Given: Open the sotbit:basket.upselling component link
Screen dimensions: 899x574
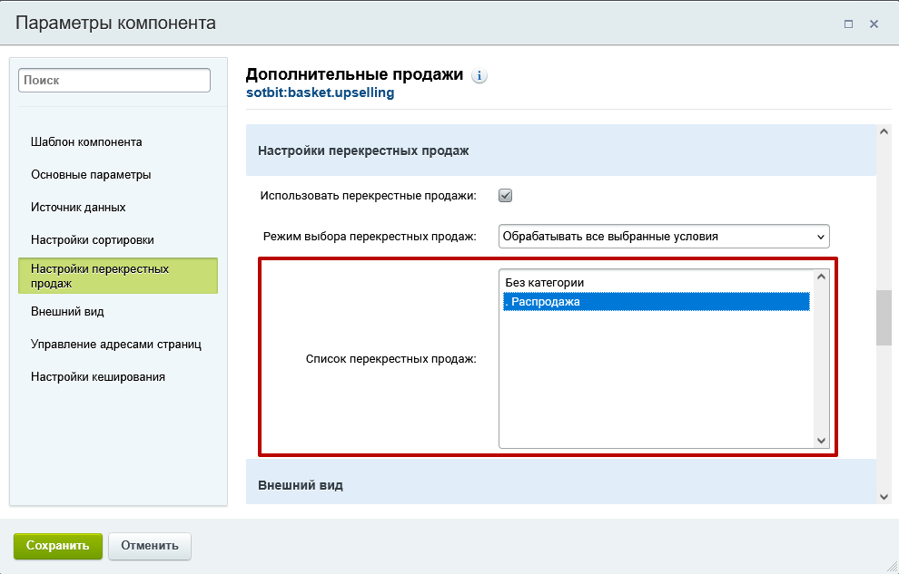Looking at the screenshot, I should [x=321, y=92].
